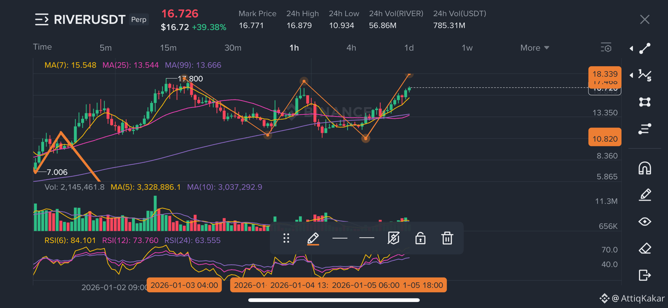Select the pencil drawing mode icon
This screenshot has height=308, width=668.
tap(645, 195)
